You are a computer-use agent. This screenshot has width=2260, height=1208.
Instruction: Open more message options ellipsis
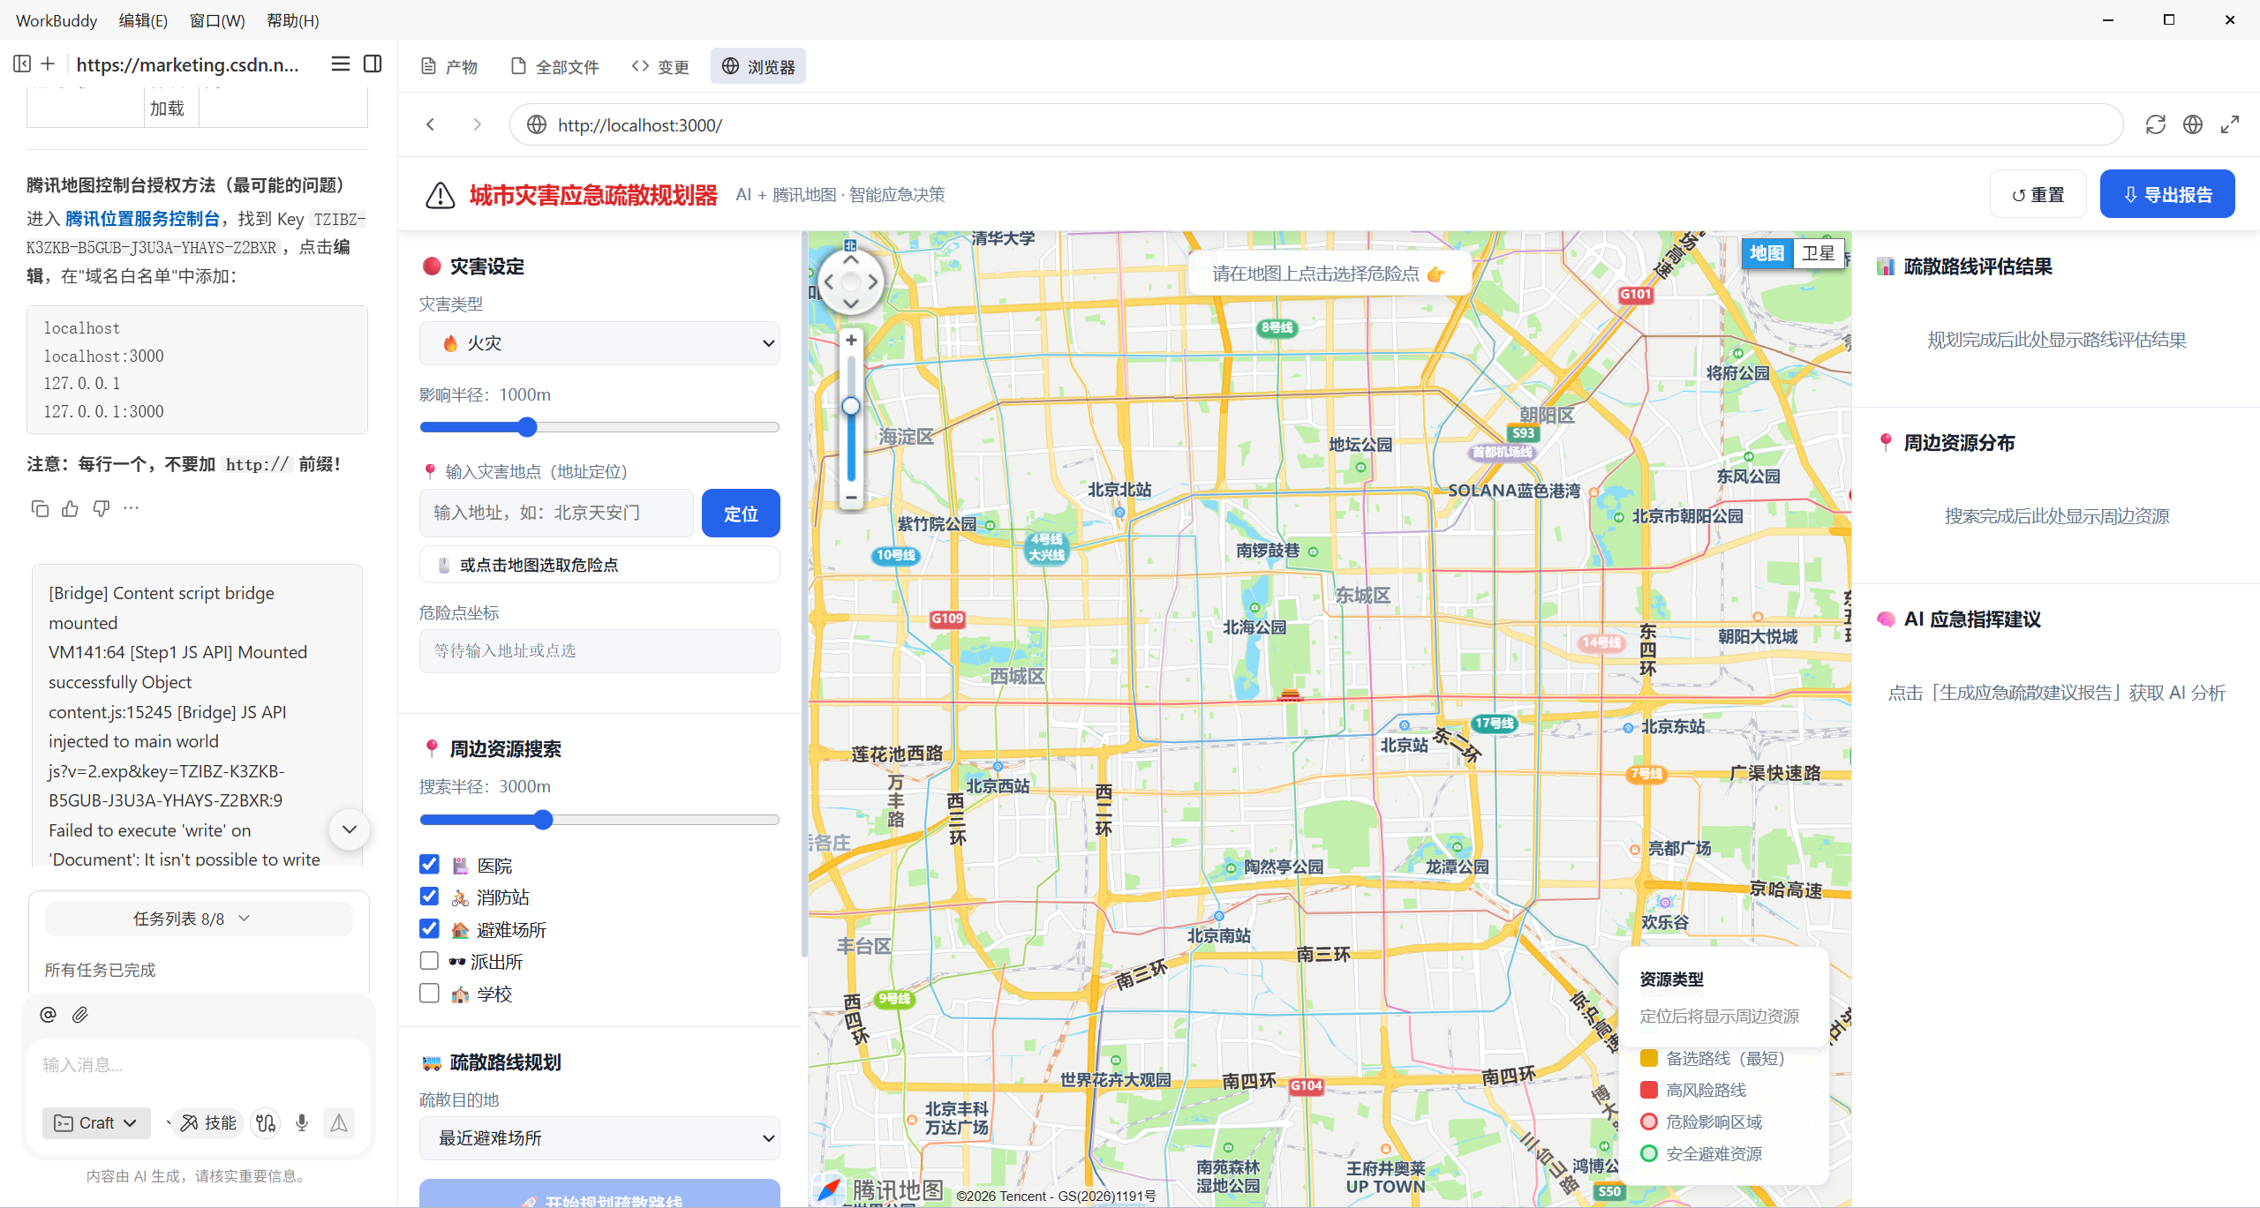pos(132,508)
